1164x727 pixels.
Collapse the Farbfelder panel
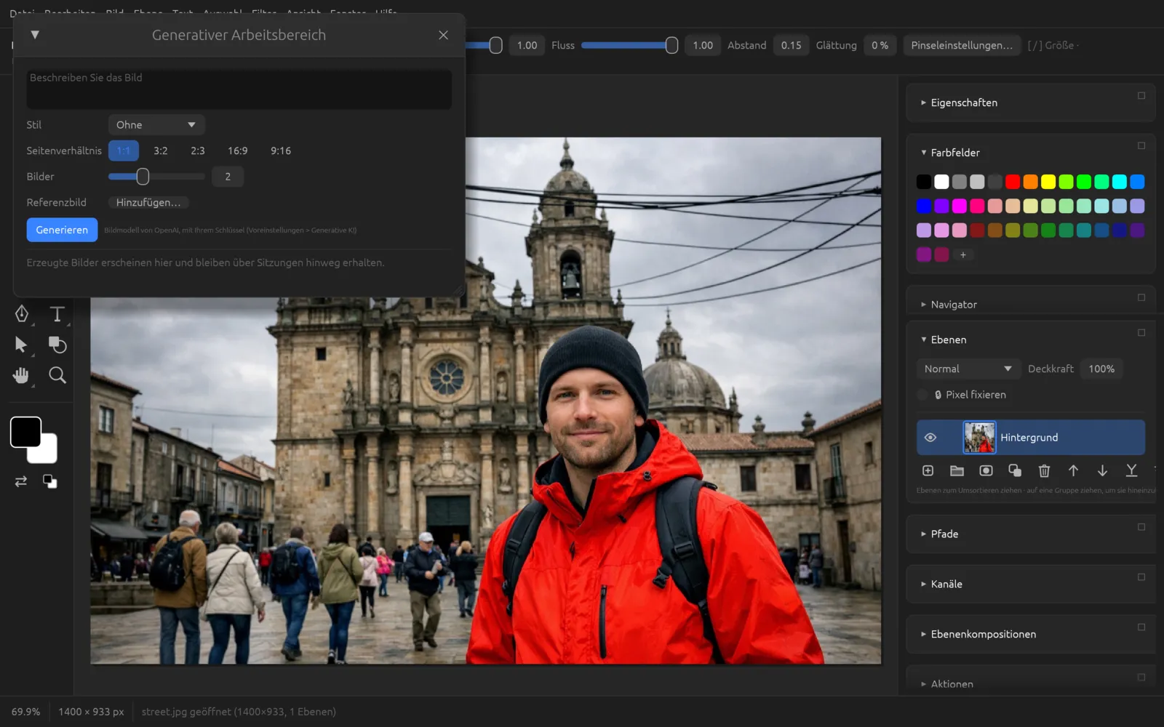point(954,153)
